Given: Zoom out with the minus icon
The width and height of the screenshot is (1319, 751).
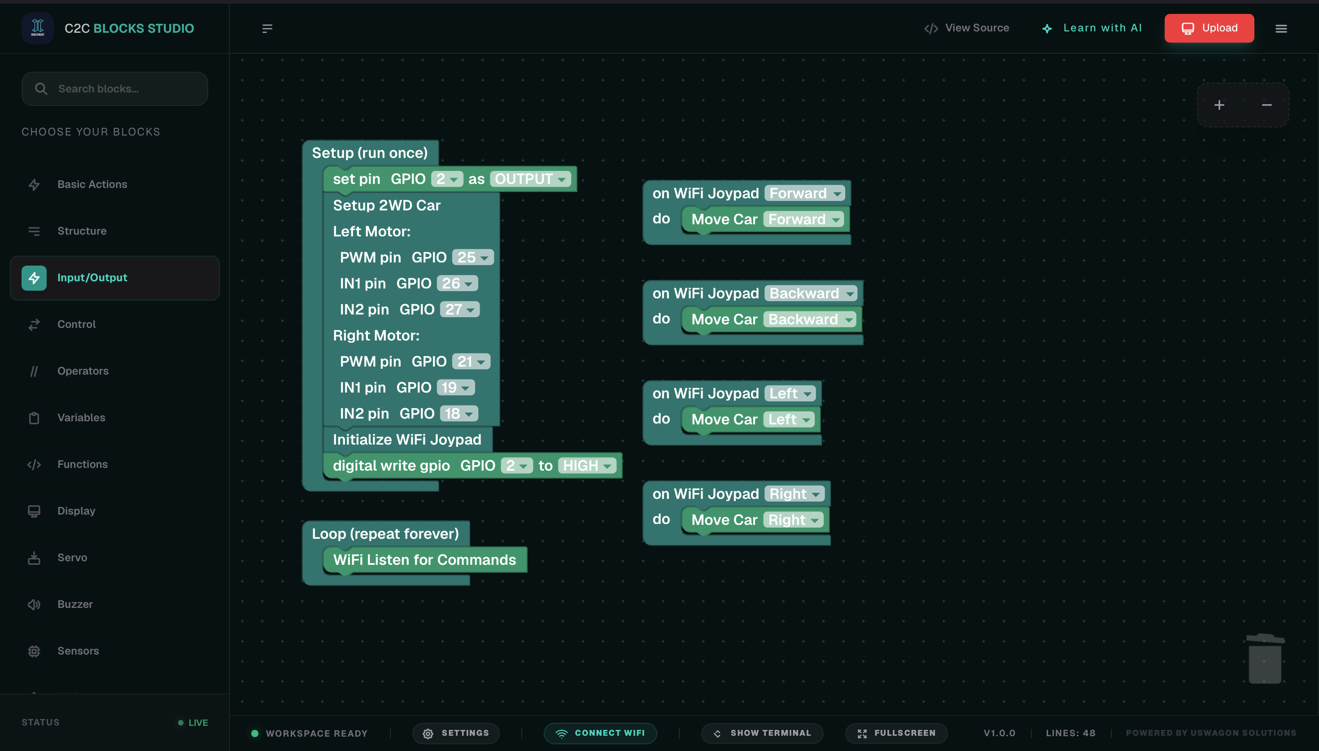Looking at the screenshot, I should (x=1267, y=105).
